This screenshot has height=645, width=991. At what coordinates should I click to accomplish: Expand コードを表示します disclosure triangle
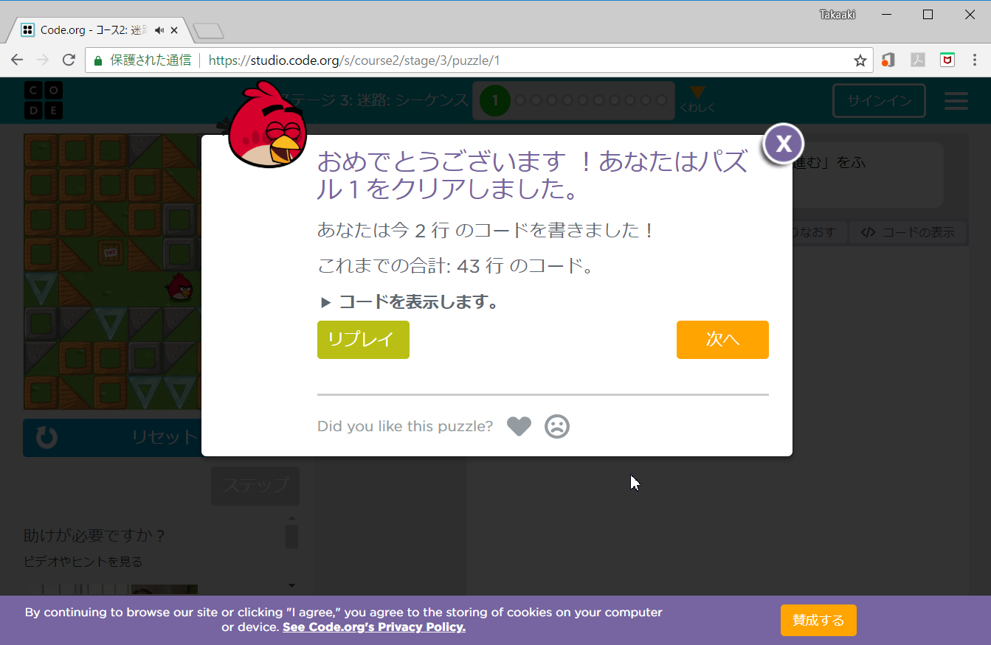click(x=326, y=302)
